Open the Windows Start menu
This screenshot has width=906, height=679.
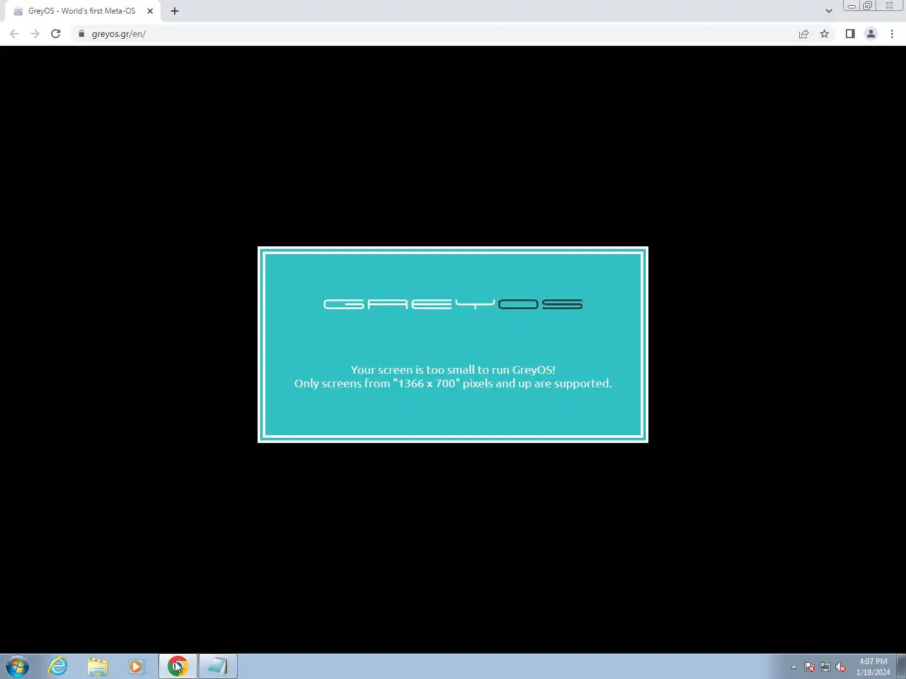click(x=17, y=666)
